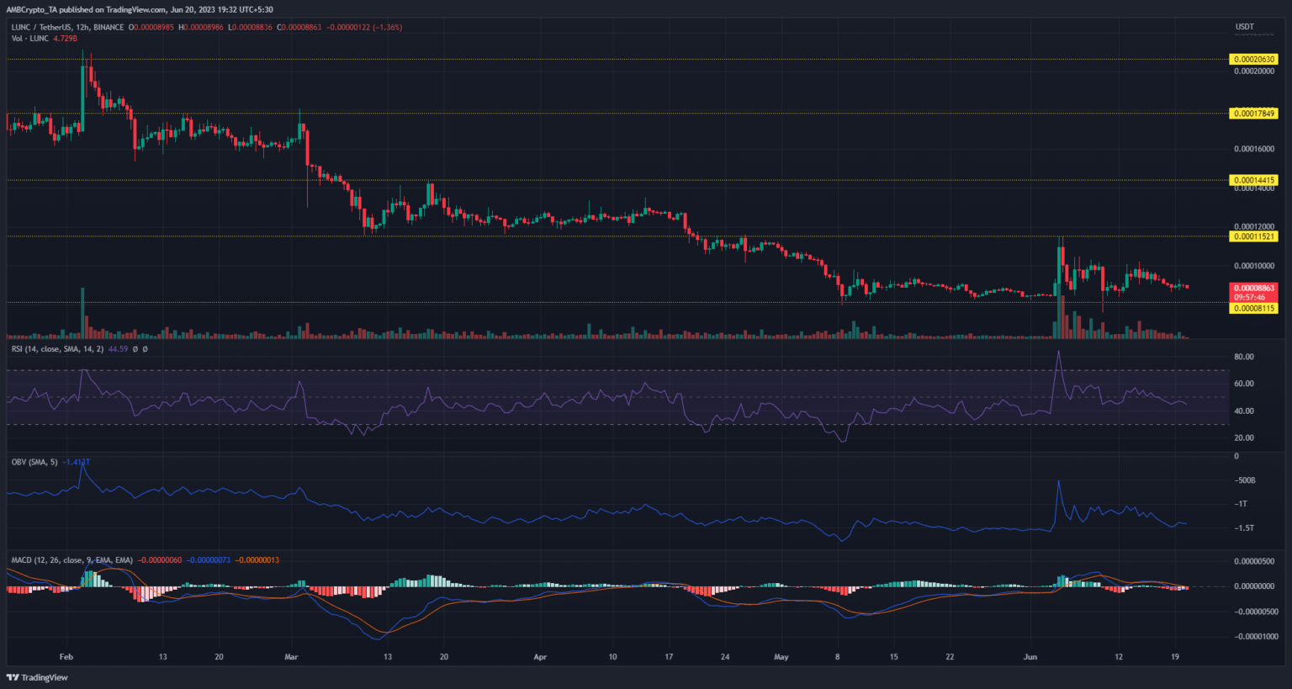The width and height of the screenshot is (1292, 689).
Task: Click the TradingView logo in bottom-left corner
Action: 38,677
